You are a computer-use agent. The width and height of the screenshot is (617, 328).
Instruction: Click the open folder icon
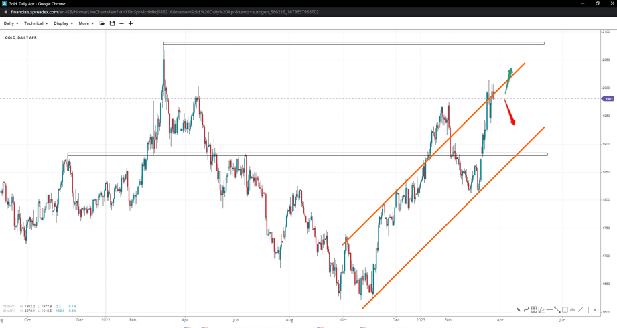tap(102, 23)
